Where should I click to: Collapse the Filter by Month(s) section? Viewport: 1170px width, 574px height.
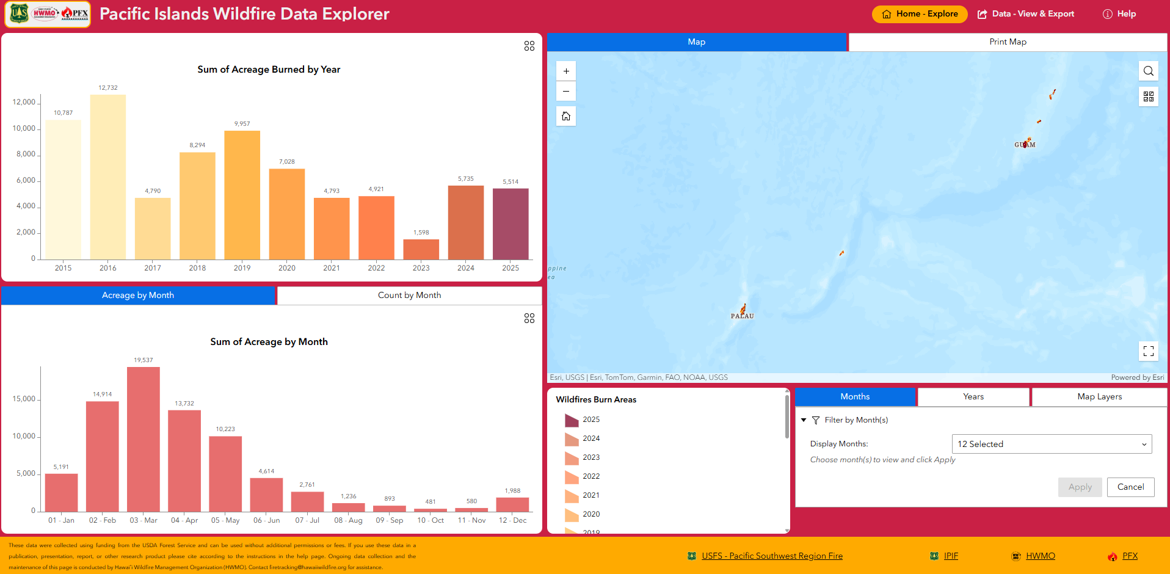point(804,420)
